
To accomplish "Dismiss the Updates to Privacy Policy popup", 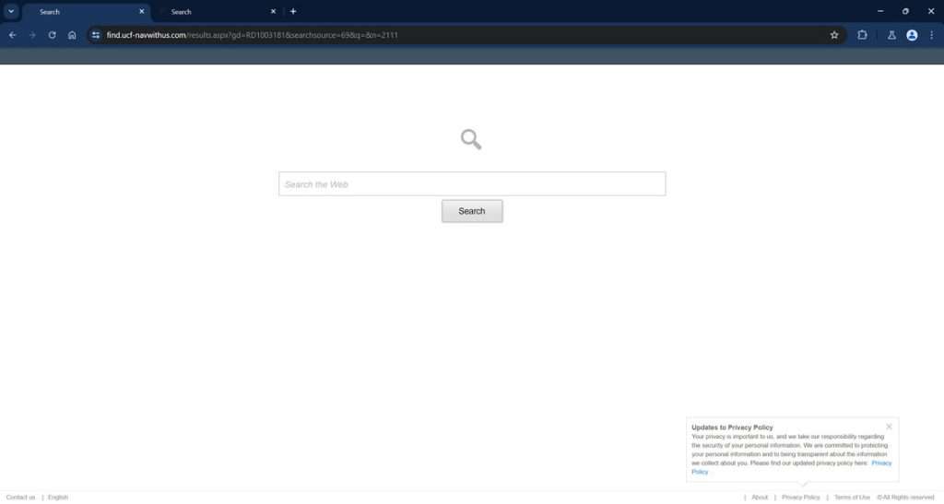I will (889, 427).
